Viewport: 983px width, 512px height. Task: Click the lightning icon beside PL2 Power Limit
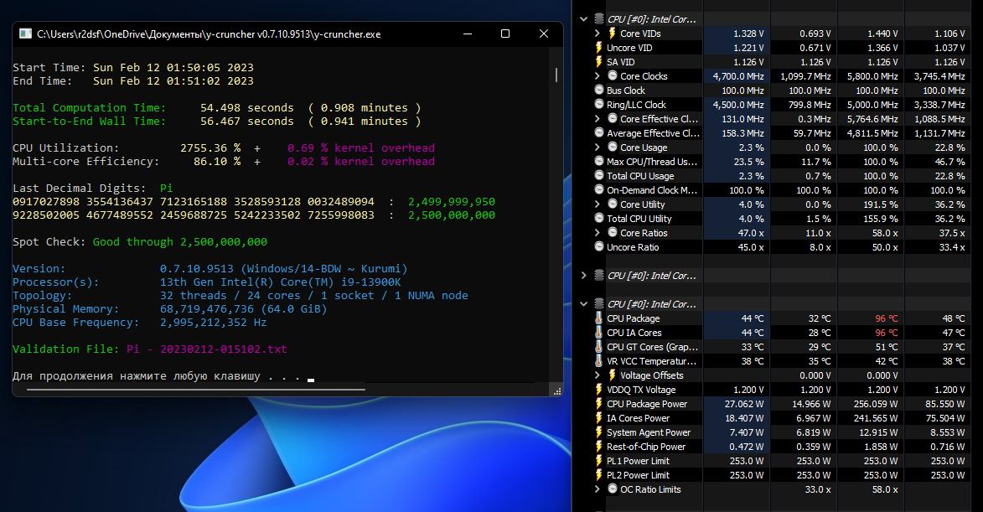tap(599, 475)
